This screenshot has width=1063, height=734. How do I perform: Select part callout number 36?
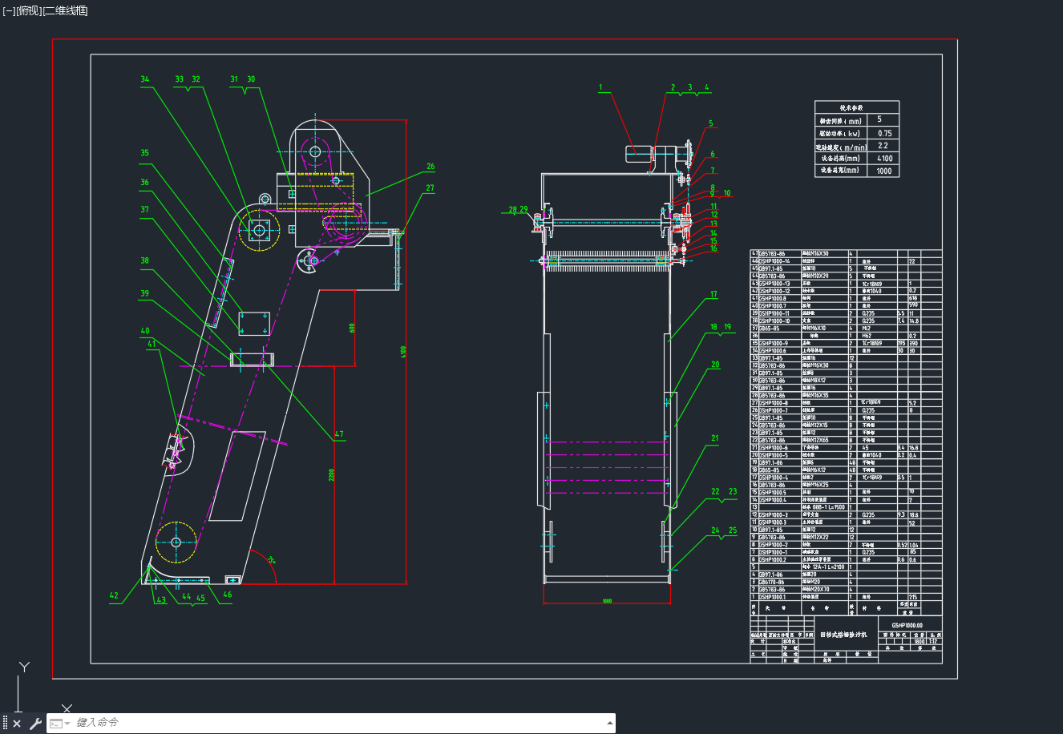[x=145, y=183]
